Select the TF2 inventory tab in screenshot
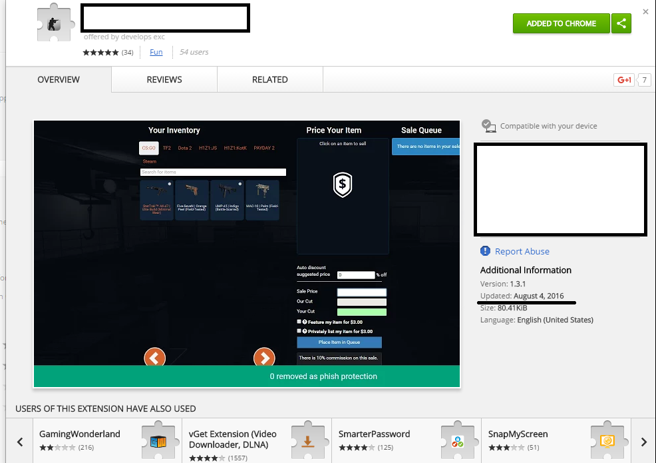This screenshot has height=463, width=656. click(x=167, y=148)
